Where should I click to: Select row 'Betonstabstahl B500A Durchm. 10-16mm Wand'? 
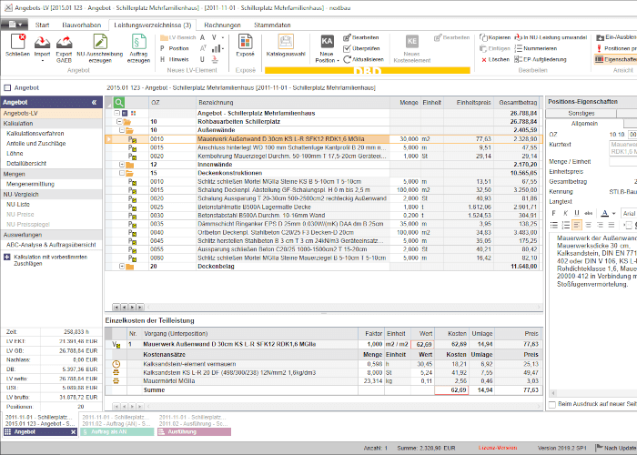324,216
